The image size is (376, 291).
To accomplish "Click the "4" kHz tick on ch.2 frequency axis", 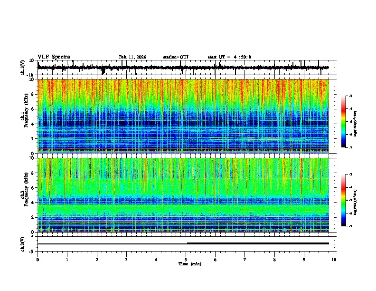I will [x=33, y=203].
